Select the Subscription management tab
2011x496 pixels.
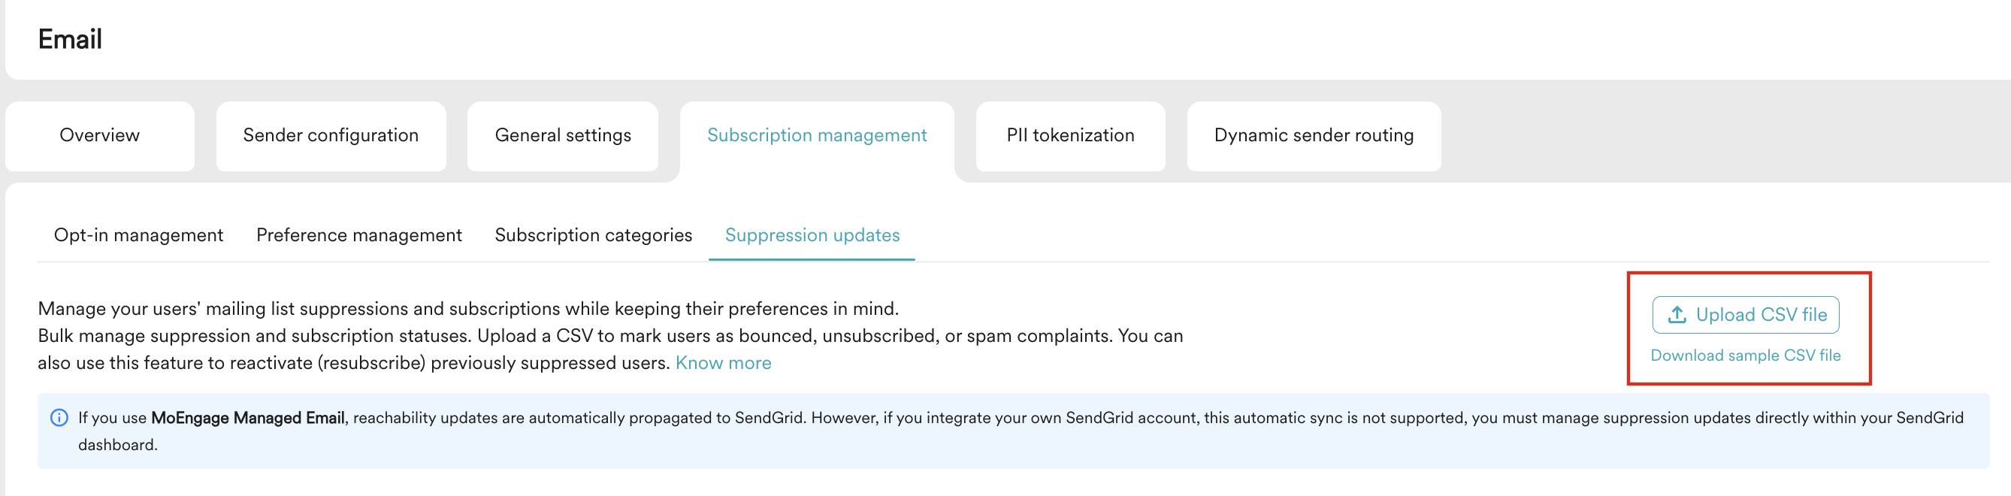817,135
